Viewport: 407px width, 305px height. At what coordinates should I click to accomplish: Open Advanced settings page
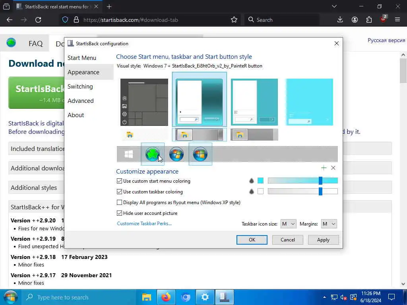pyautogui.click(x=80, y=100)
